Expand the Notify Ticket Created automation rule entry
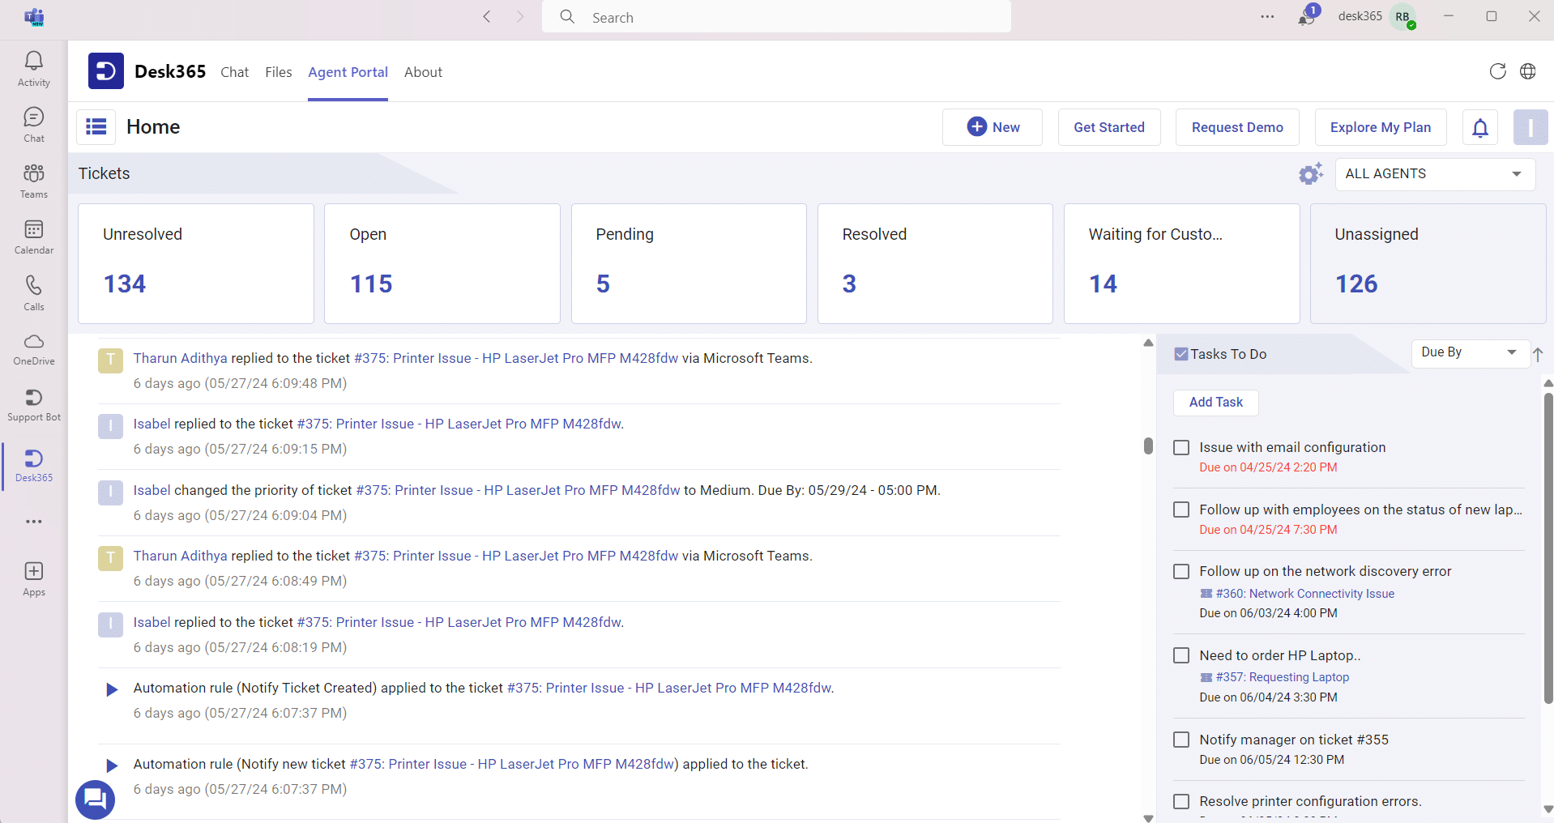Screen dimensions: 1554x823 pos(111,689)
